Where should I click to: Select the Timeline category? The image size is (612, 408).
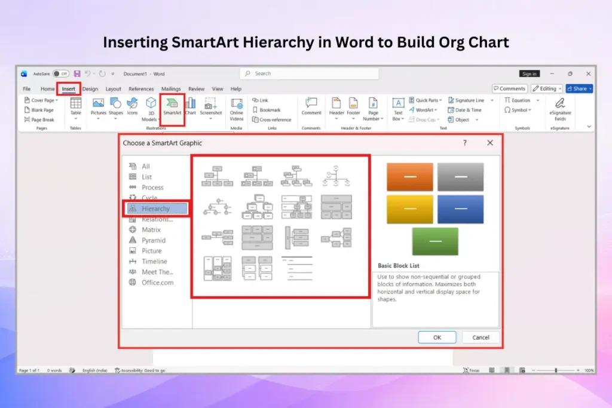[154, 261]
